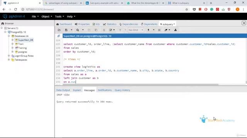247x138 pixels.
Task: Switch to the Explain tab
Action: [x=77, y=90]
